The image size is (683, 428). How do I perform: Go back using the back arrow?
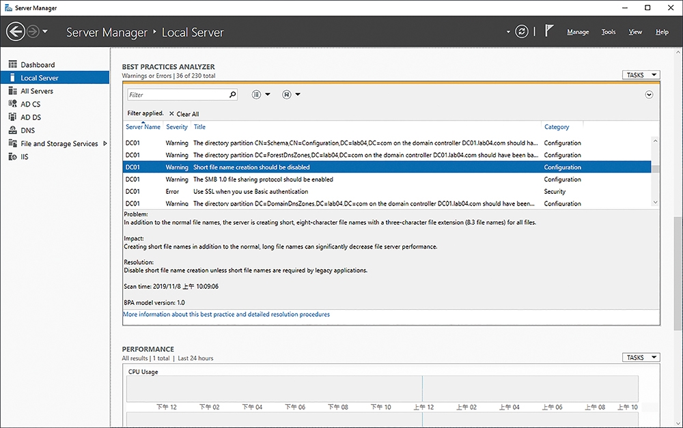pos(15,32)
